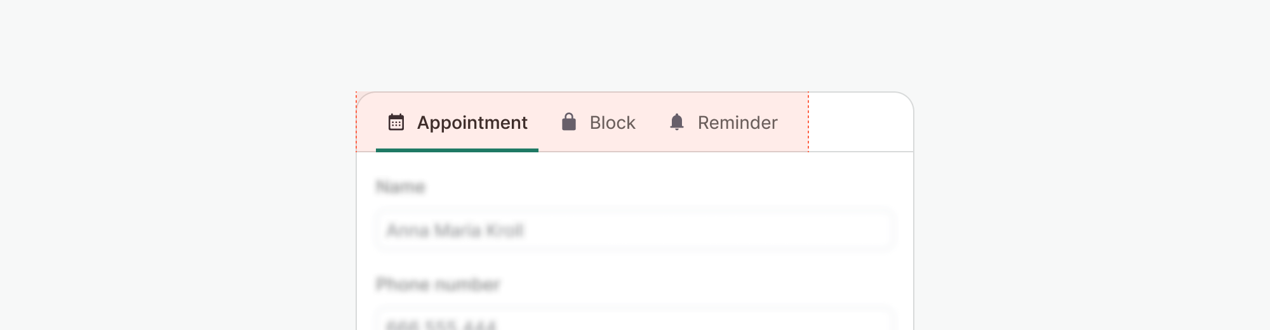The width and height of the screenshot is (1270, 330).
Task: Click the lock icon beside Block
Action: tap(569, 122)
